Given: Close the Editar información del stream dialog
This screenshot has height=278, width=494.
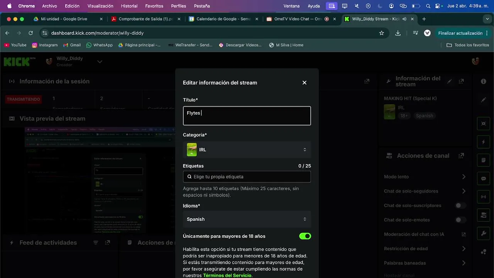Looking at the screenshot, I should [x=305, y=83].
